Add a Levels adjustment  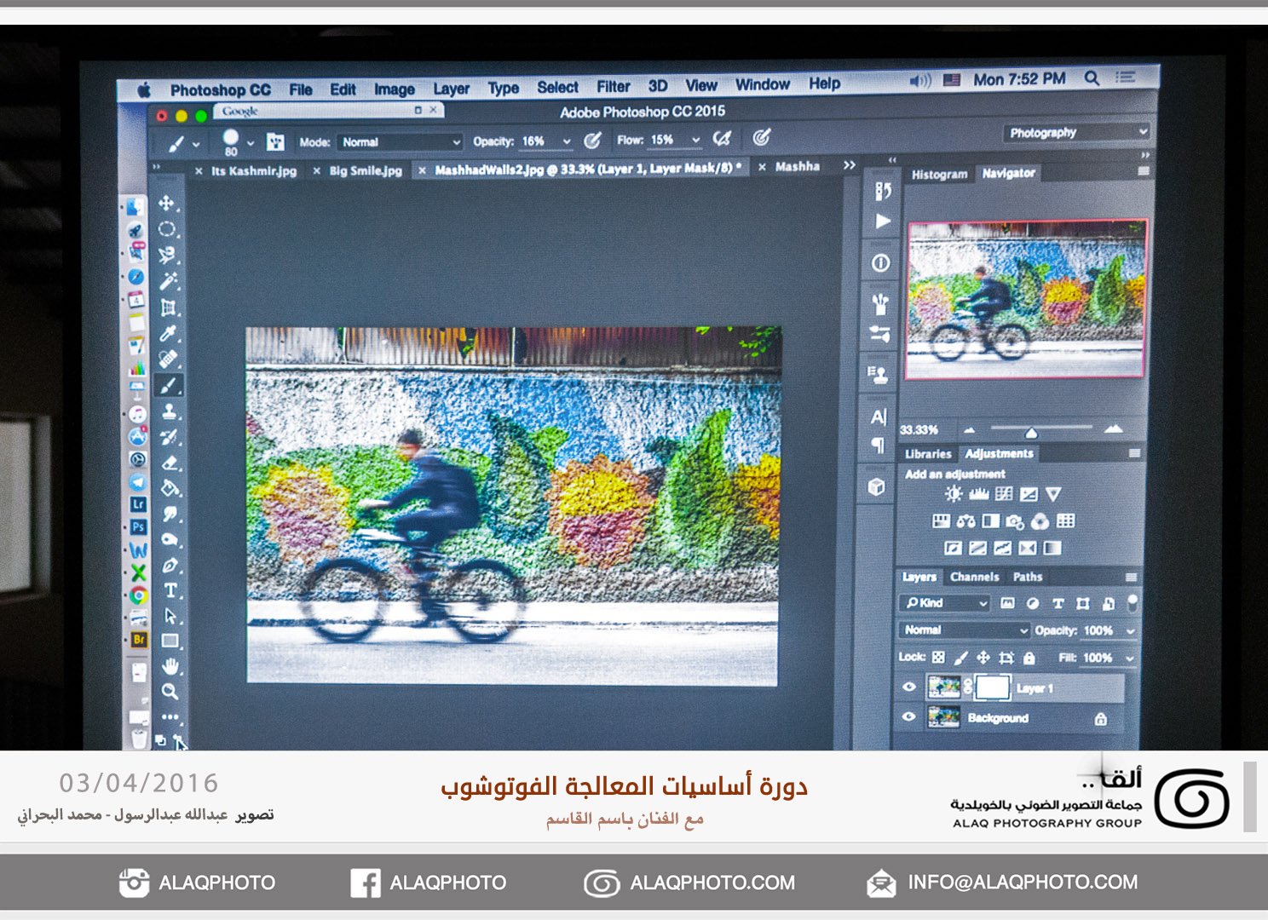(x=979, y=494)
